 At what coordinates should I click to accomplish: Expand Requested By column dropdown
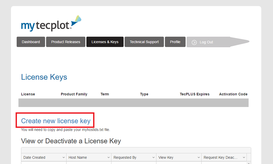tap(153, 157)
